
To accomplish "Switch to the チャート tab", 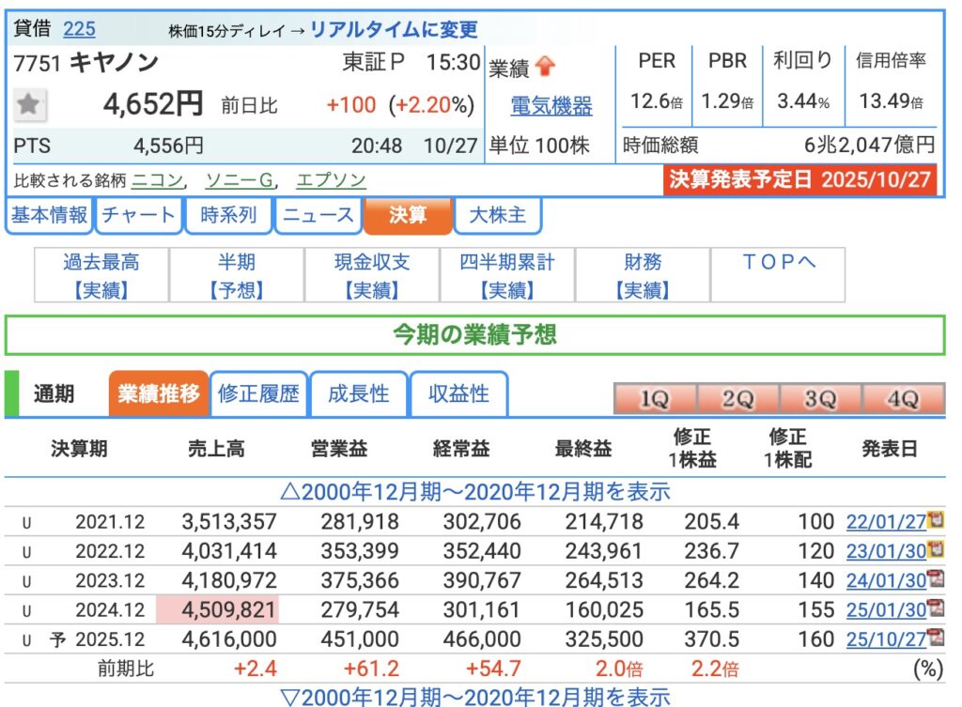I will pyautogui.click(x=138, y=215).
